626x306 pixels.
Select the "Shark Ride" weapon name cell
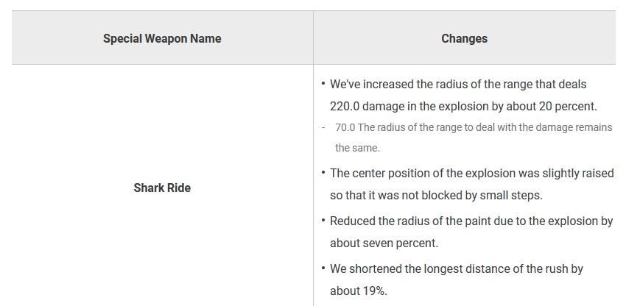click(162, 188)
